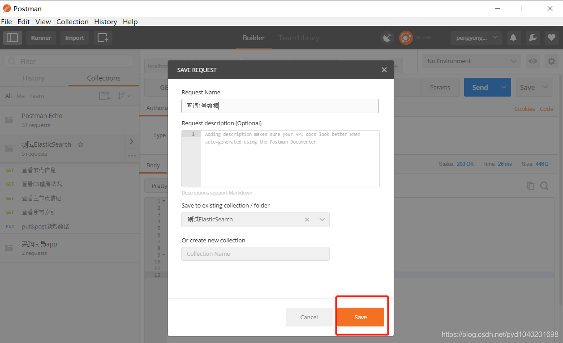Expand the 测试ElasticSearch collection arrow
This screenshot has height=343, width=563.
(x=131, y=141)
